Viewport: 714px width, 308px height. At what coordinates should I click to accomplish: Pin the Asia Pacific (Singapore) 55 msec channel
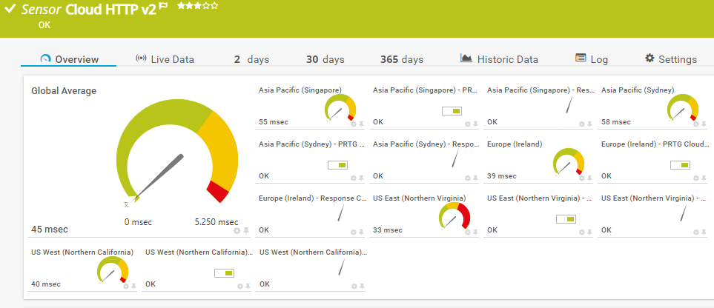[361, 124]
